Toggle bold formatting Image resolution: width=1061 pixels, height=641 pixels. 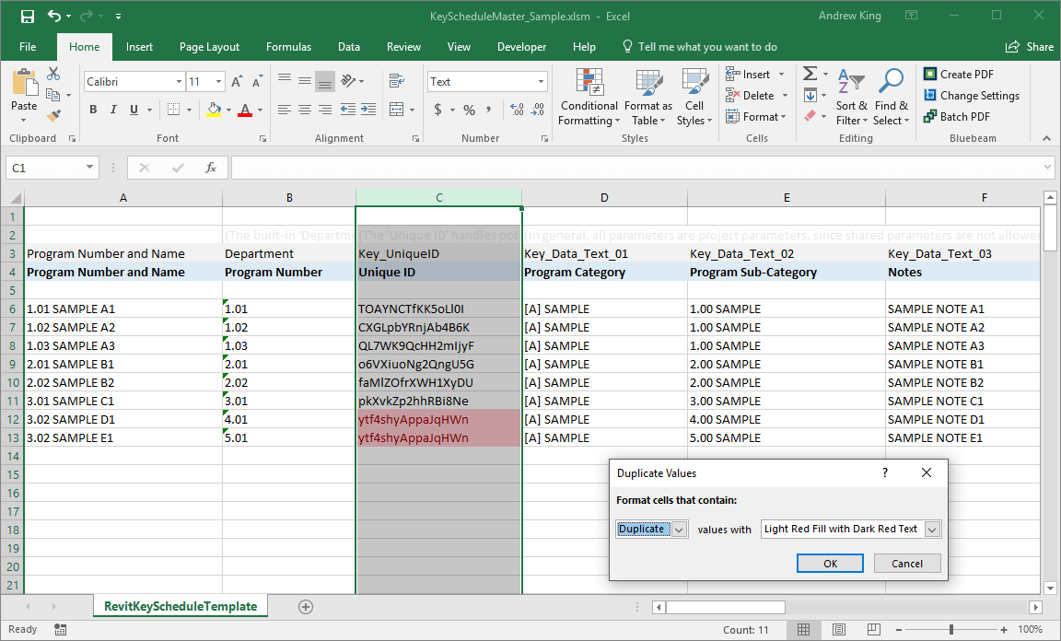(92, 109)
